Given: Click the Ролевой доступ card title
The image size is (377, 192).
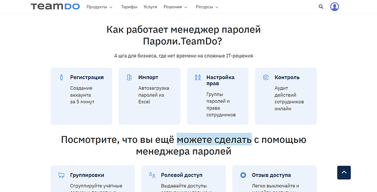Looking at the screenshot, I should click(x=182, y=175).
